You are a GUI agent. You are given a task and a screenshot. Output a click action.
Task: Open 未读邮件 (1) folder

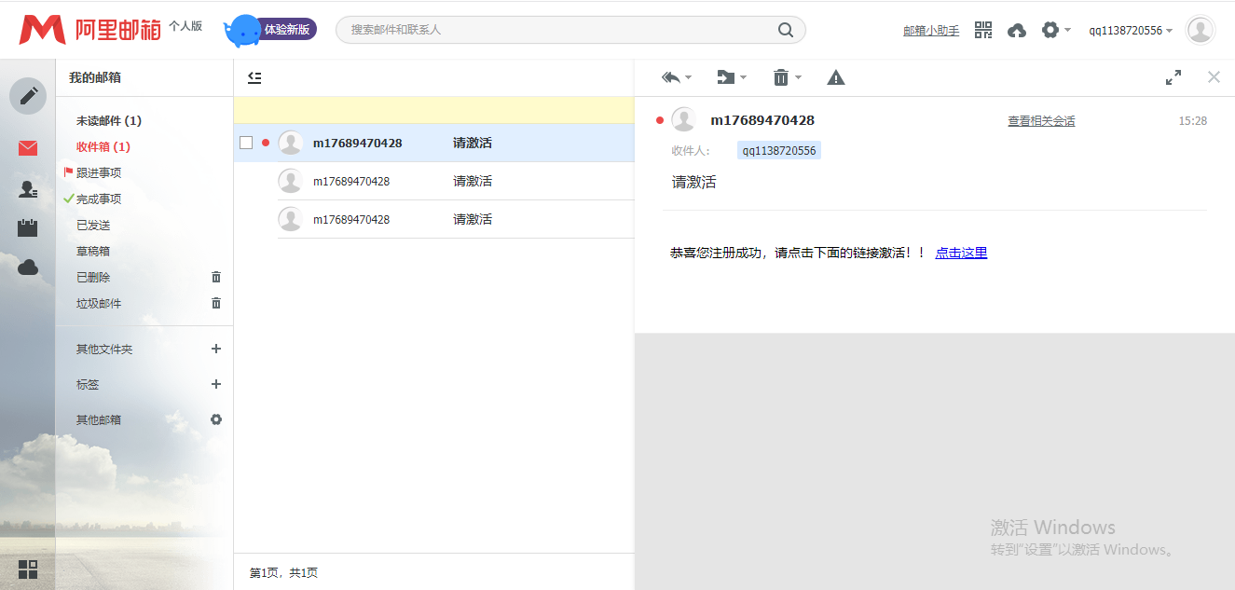click(x=109, y=121)
